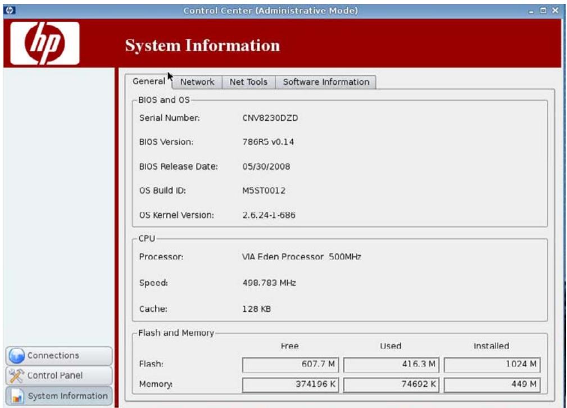Click the Flash Installed field 1024 M
The width and height of the screenshot is (567, 408).
[492, 364]
